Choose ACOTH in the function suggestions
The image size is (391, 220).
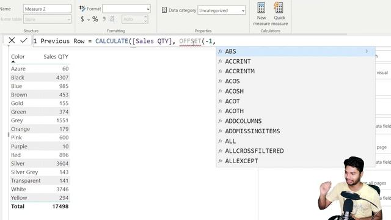point(296,111)
